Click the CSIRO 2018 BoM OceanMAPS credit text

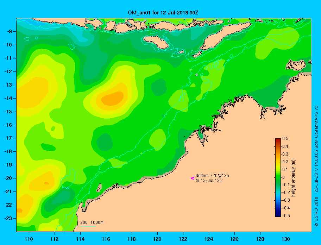316,166
